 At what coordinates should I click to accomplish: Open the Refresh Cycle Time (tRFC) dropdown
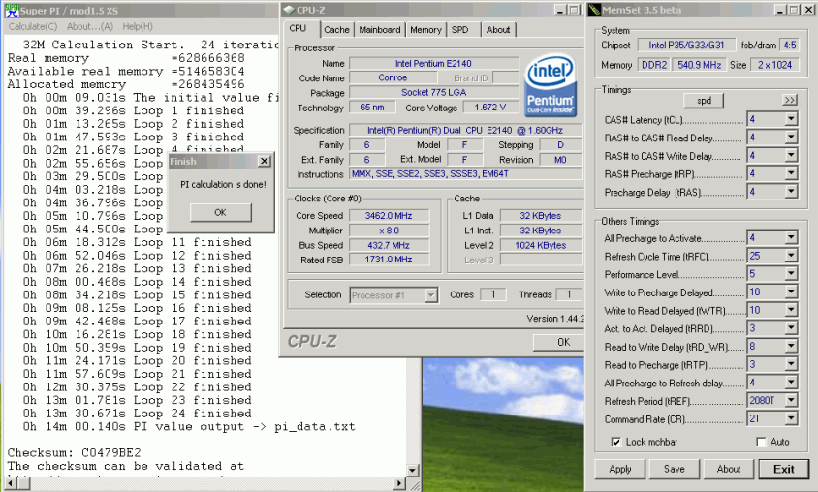791,256
